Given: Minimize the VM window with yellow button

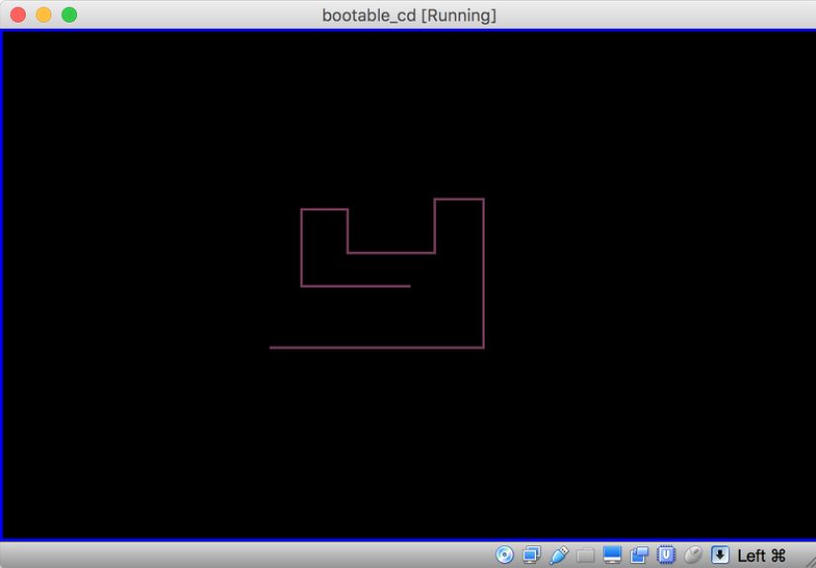Looking at the screenshot, I should coord(44,15).
